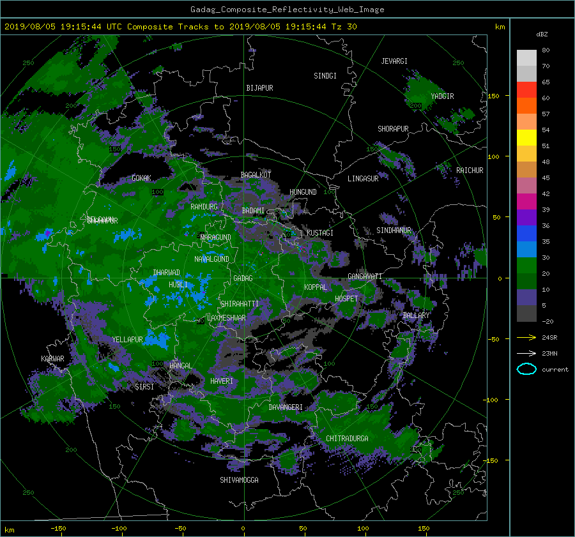Click the white 23MN arrow legend icon
This screenshot has width=575, height=537.
(x=526, y=353)
